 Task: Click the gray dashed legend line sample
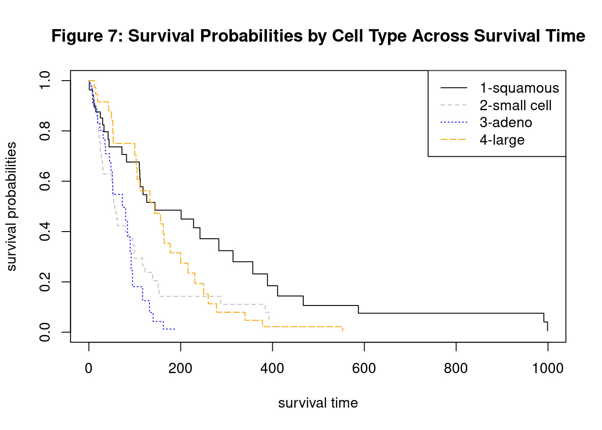point(454,105)
